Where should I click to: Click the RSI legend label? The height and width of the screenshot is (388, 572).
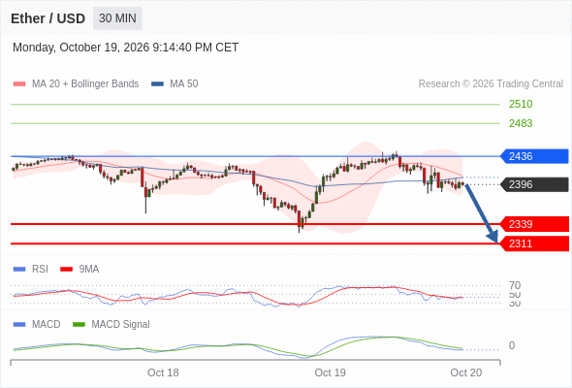point(40,270)
